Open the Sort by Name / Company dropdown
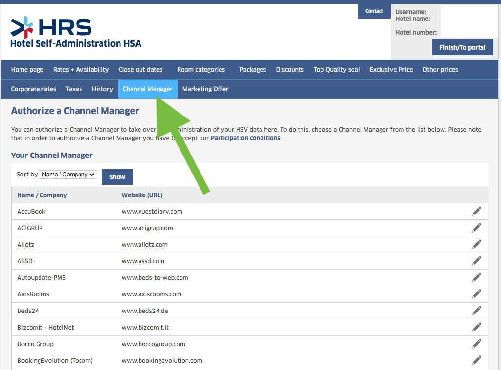Screen dimensions: 501x370 (68, 175)
